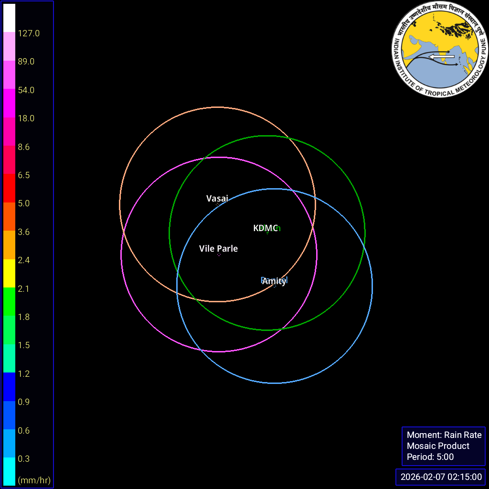Click the Amity radar station label

click(x=274, y=281)
